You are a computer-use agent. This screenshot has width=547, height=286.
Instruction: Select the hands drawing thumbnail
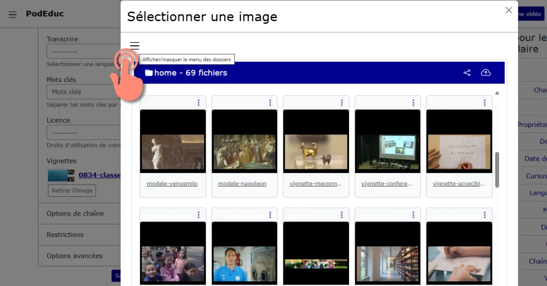coord(459,254)
